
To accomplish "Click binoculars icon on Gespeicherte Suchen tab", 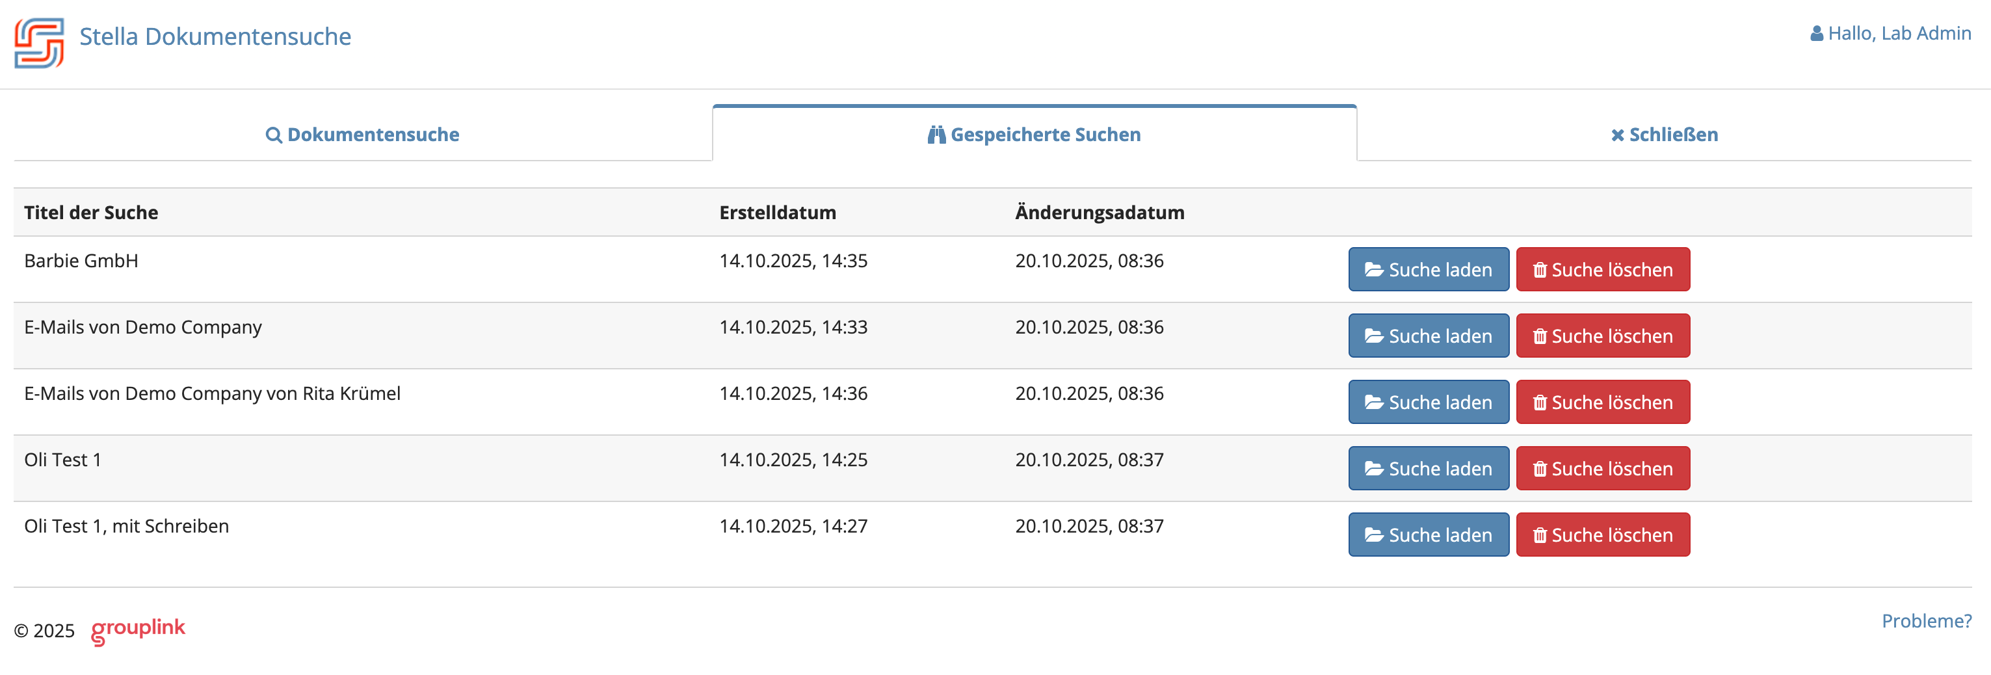I will (936, 135).
